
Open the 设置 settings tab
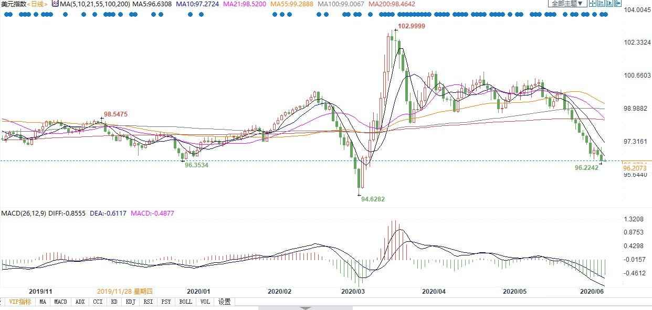coord(225,302)
